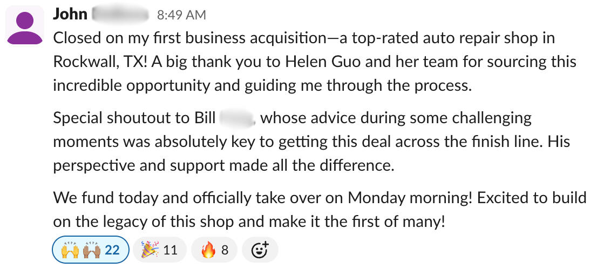This screenshot has width=597, height=268.
Task: Click "Bill" in the special shoutout
Action: pos(202,117)
